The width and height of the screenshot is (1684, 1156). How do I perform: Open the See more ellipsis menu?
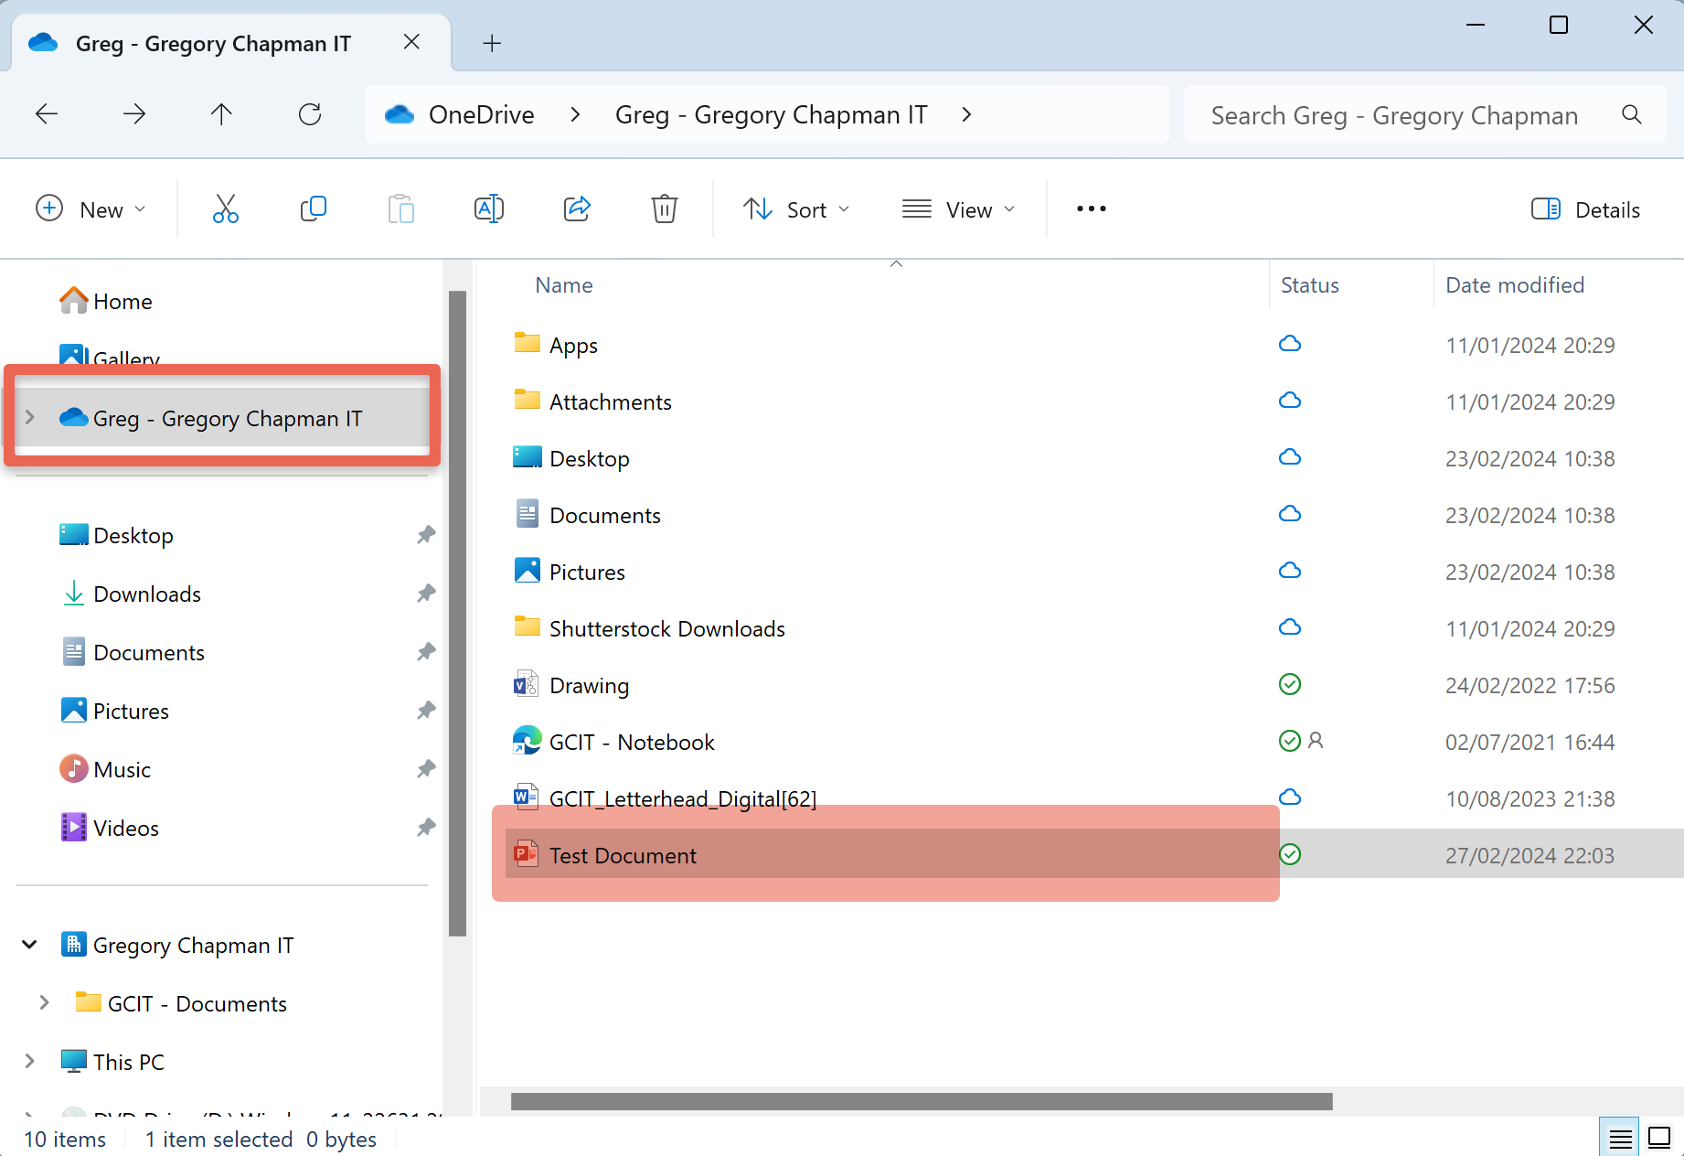pos(1091,209)
